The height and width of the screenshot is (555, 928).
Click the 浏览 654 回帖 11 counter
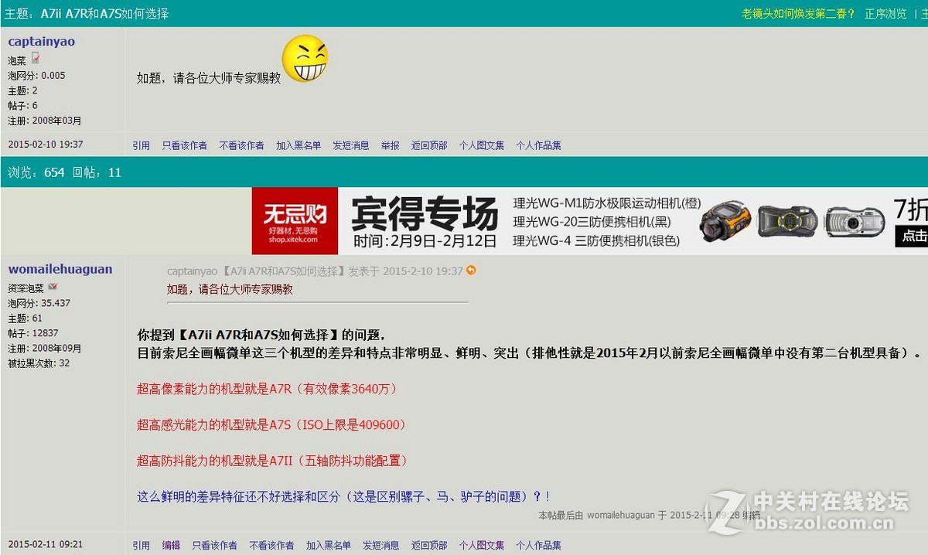pos(65,172)
